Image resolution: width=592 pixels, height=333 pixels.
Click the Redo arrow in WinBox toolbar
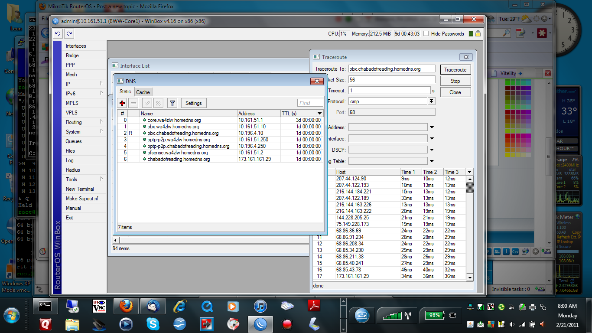pyautogui.click(x=68, y=33)
